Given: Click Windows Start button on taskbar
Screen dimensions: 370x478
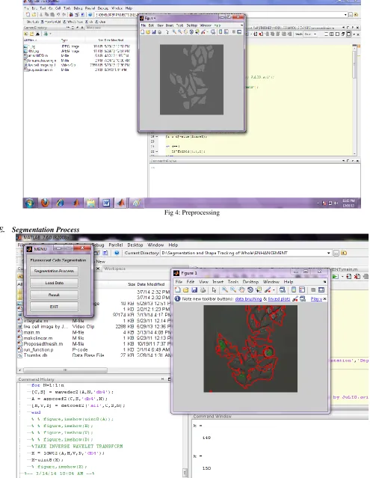Looking at the screenshot, I should pos(30,203).
